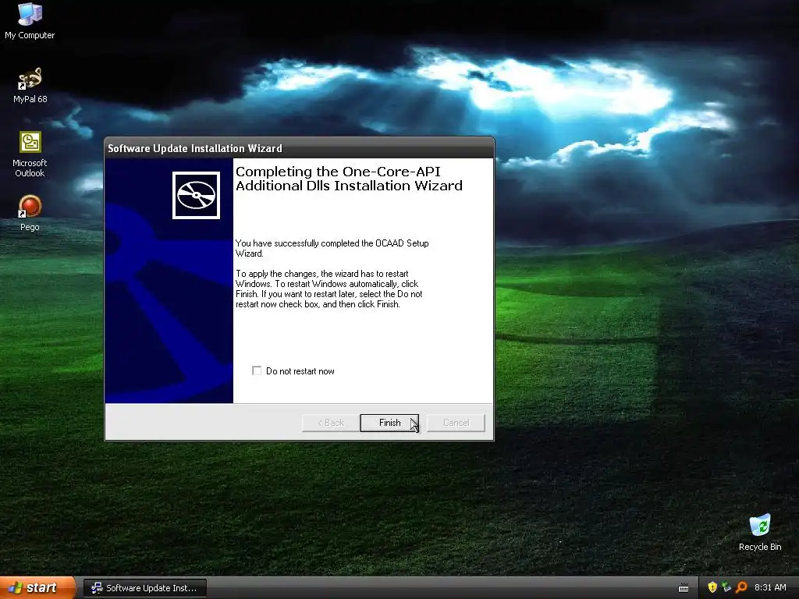Viewport: 799px width, 599px height.
Task: Click Software Update Inst... taskbar button
Action: [x=144, y=588]
